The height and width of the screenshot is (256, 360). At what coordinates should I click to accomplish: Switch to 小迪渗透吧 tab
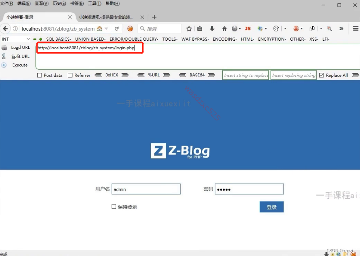106,17
